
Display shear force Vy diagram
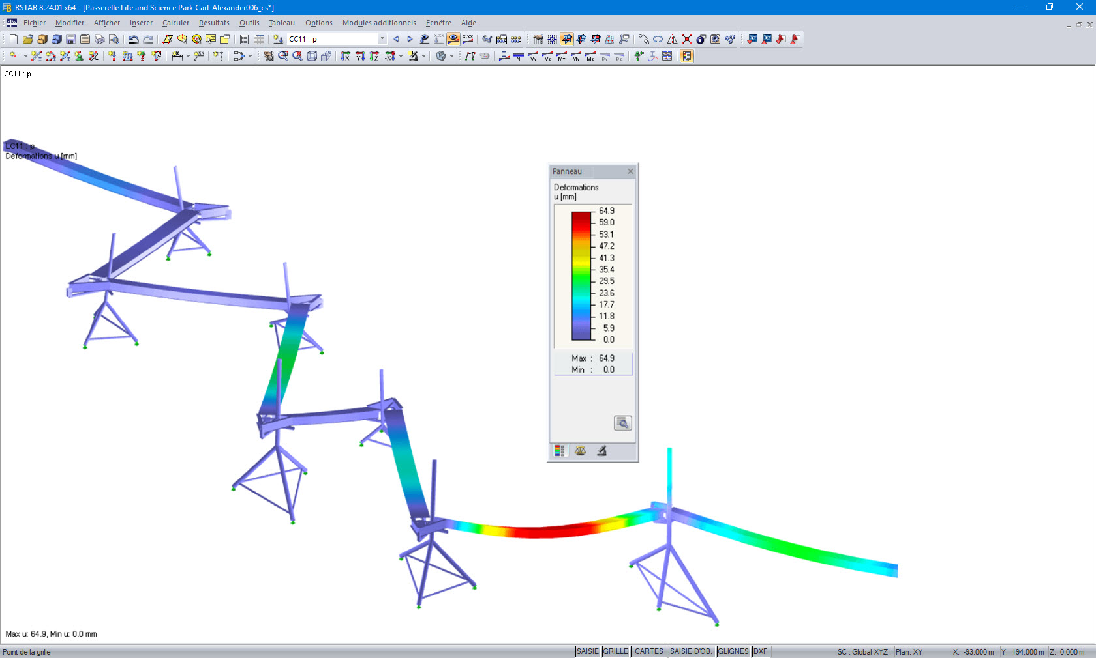point(533,56)
